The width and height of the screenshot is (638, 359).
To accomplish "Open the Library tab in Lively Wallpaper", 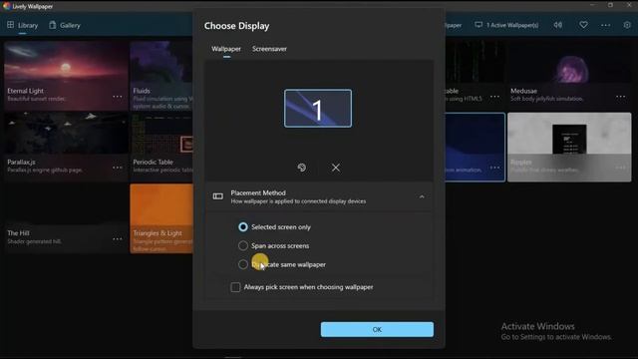I will click(x=22, y=25).
